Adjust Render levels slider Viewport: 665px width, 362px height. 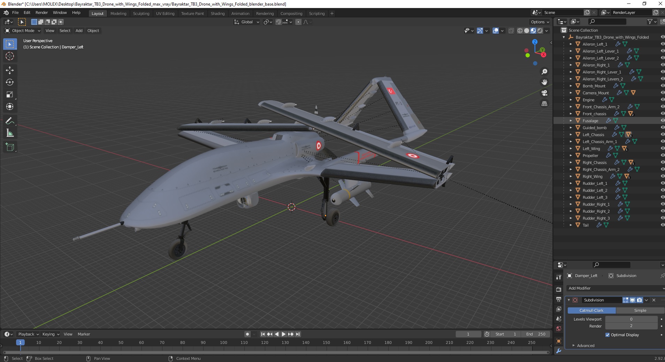point(631,326)
